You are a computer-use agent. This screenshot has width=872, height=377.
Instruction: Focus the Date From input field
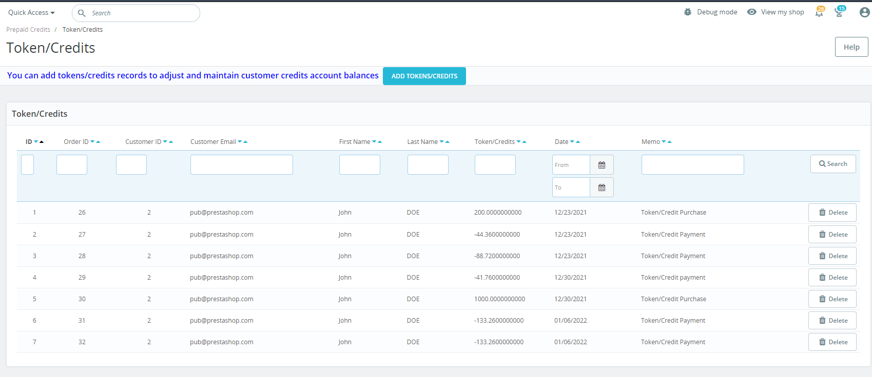[571, 165]
